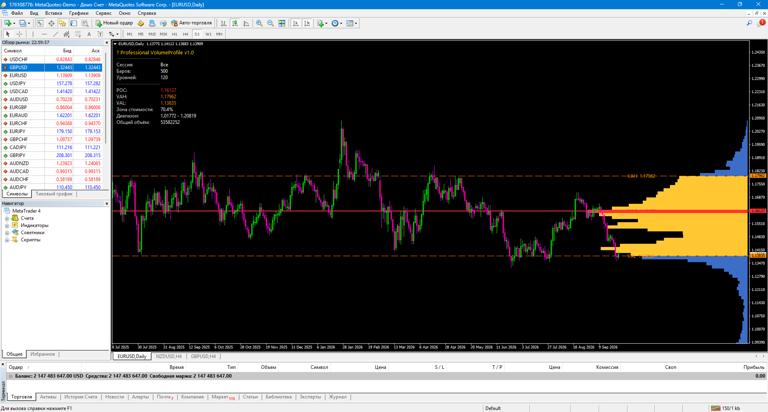The height and width of the screenshot is (412, 768).
Task: Open the tile windows layout icon
Action: coord(282,23)
